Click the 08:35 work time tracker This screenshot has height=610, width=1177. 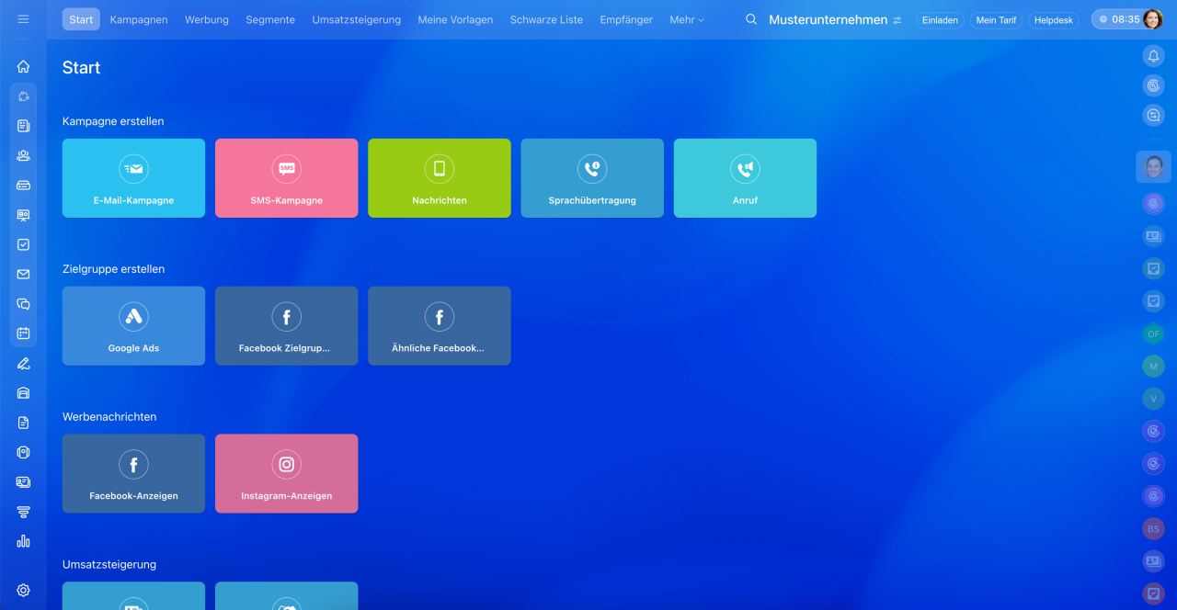click(1118, 19)
